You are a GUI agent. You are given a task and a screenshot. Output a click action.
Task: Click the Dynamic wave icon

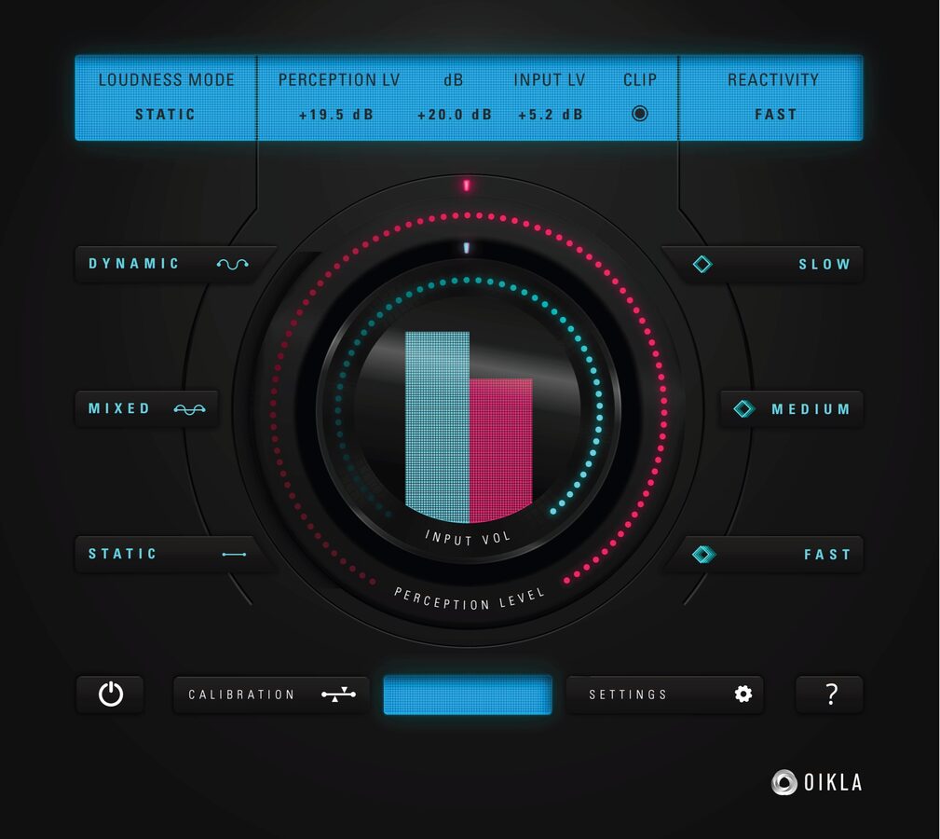coord(233,264)
